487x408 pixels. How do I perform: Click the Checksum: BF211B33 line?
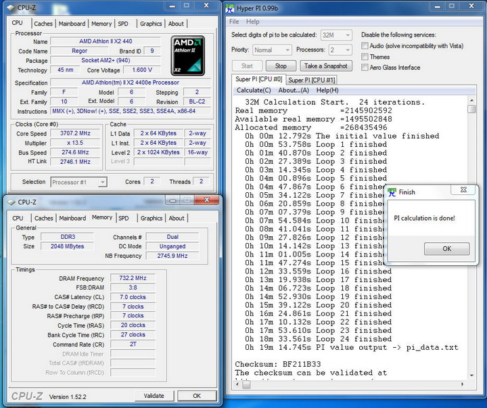[x=278, y=364]
